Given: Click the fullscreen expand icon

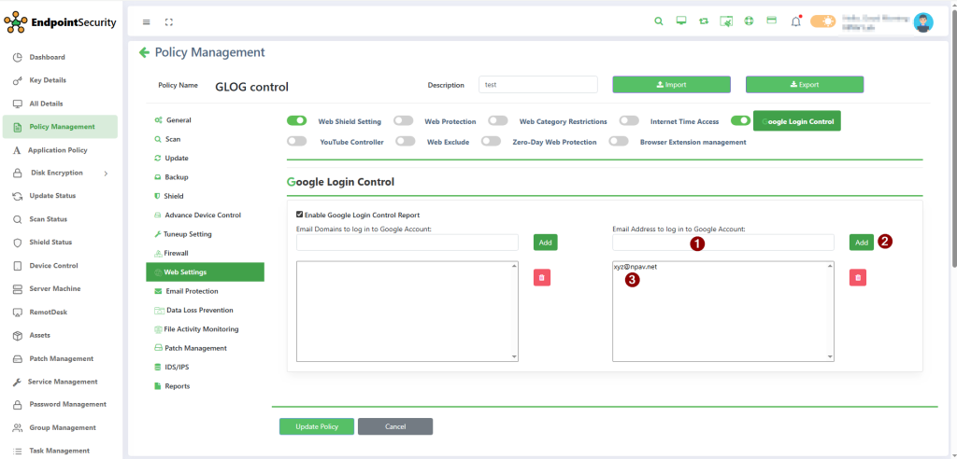Looking at the screenshot, I should coord(169,21).
